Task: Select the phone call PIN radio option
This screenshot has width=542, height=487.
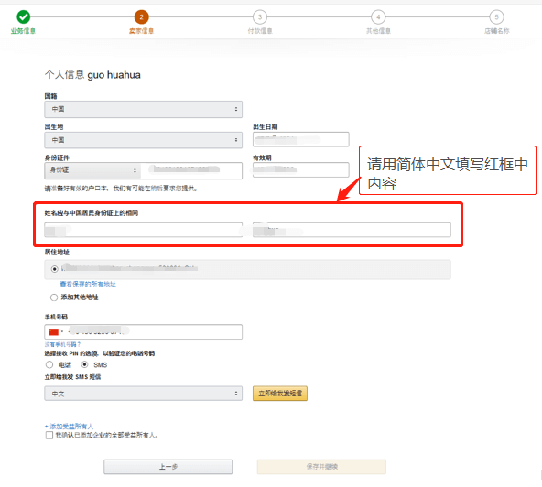Action: (x=49, y=364)
